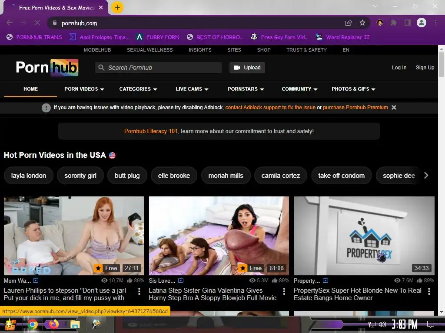Go back to the previous page
Screen dimensions: 445x333
10,23
